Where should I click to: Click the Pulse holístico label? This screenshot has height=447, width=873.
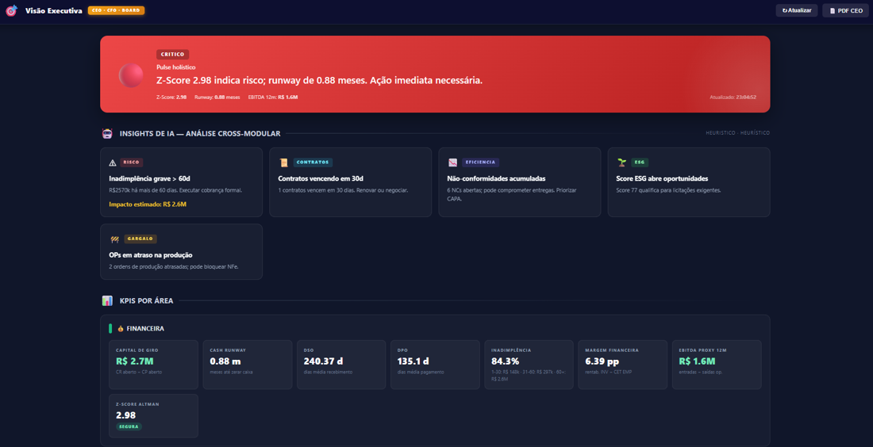coord(176,67)
